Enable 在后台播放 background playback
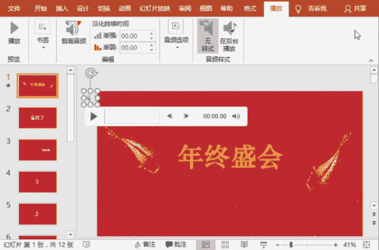Viewport: 379px width, 250px height. [x=229, y=36]
